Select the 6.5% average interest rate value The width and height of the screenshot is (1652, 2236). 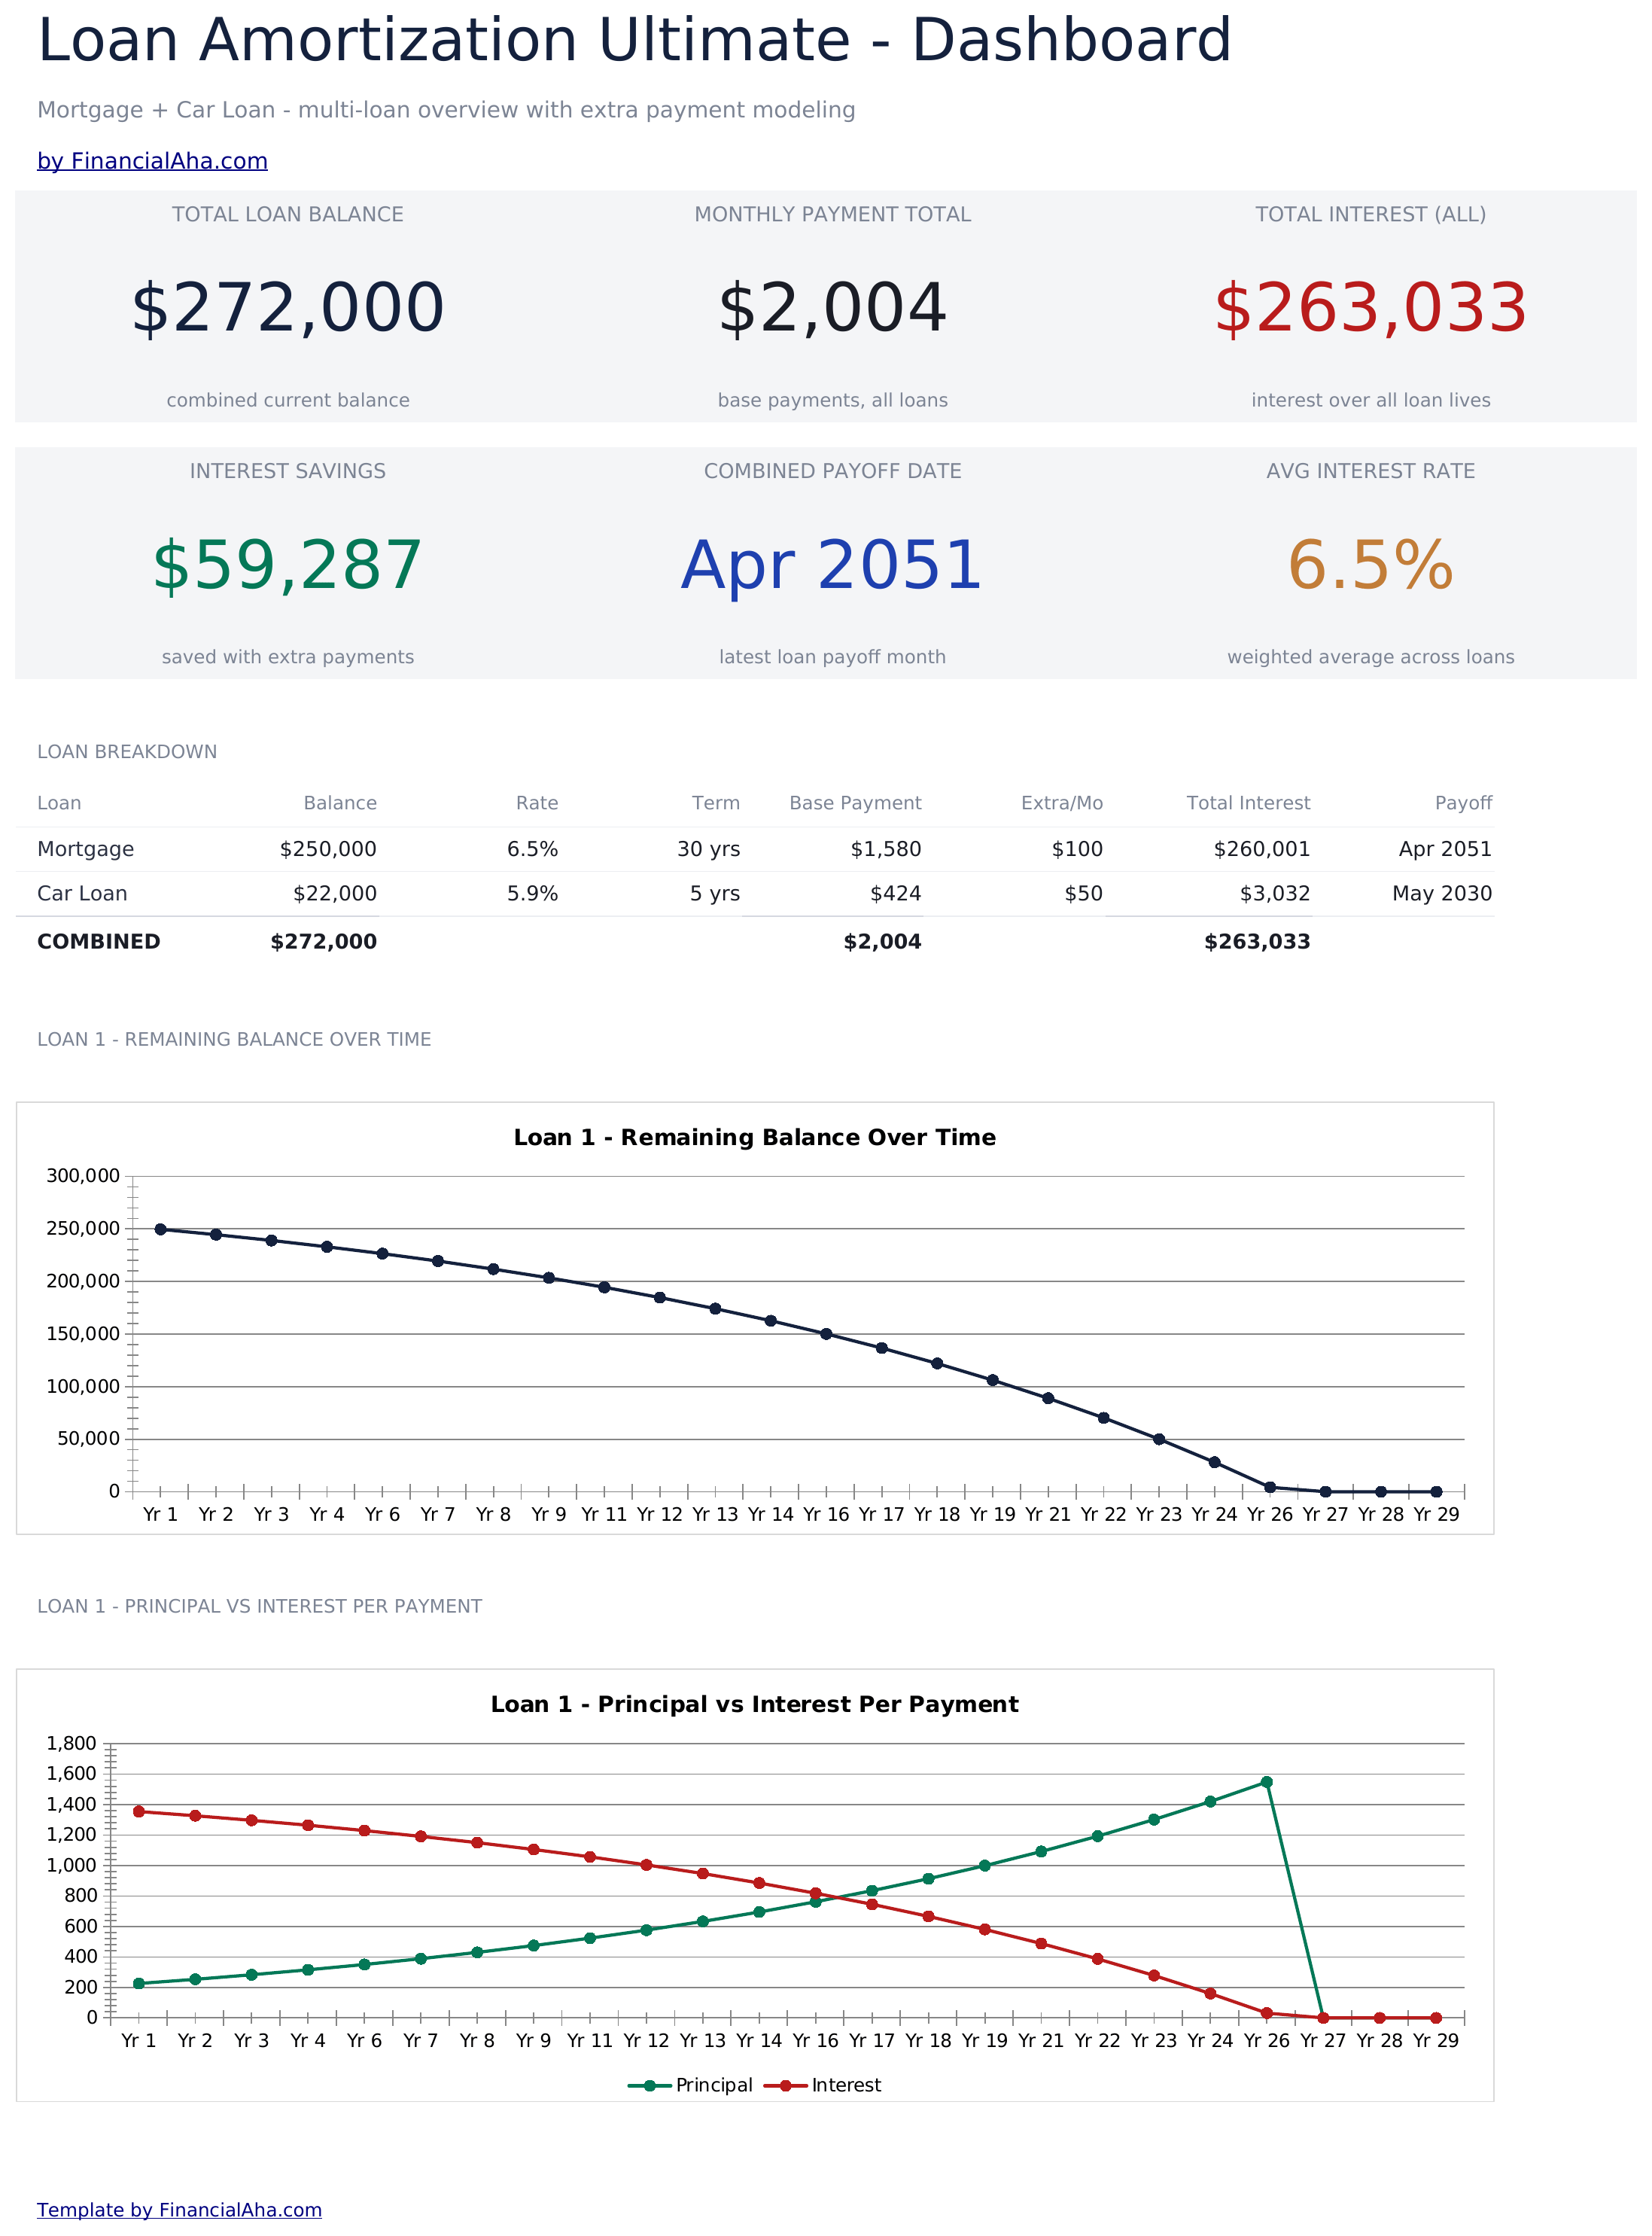(x=1370, y=565)
